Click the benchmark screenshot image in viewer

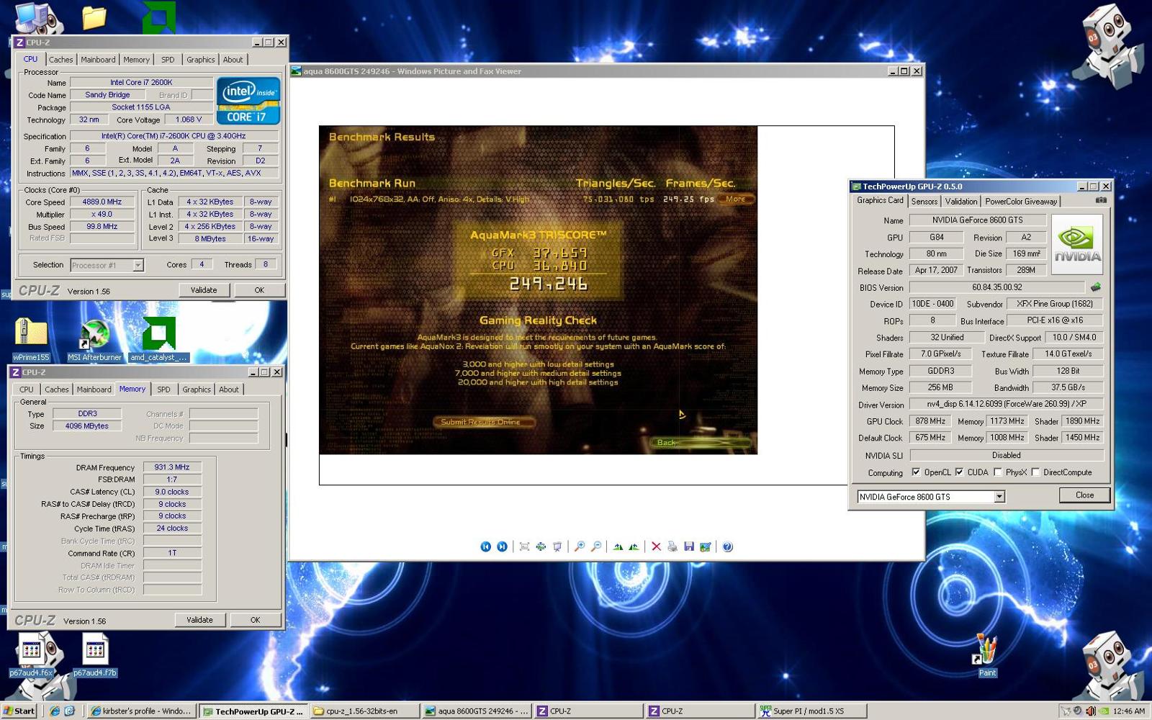538,290
